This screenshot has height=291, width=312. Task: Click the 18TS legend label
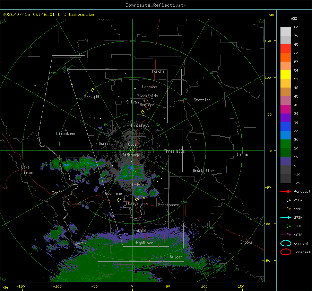pyautogui.click(x=298, y=235)
